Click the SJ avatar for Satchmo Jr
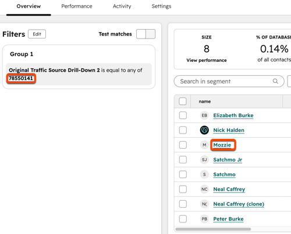The width and height of the screenshot is (291, 234). tap(204, 160)
